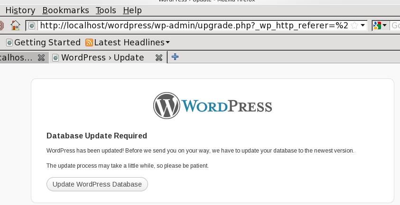Close the localhost tab
Screen dimensions: 400x205
[x=41, y=58]
